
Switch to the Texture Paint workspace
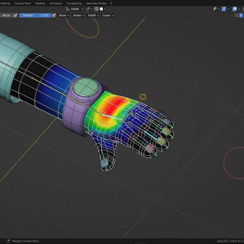[23, 3]
